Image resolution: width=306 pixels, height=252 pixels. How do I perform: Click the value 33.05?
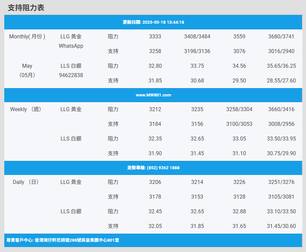239,139
